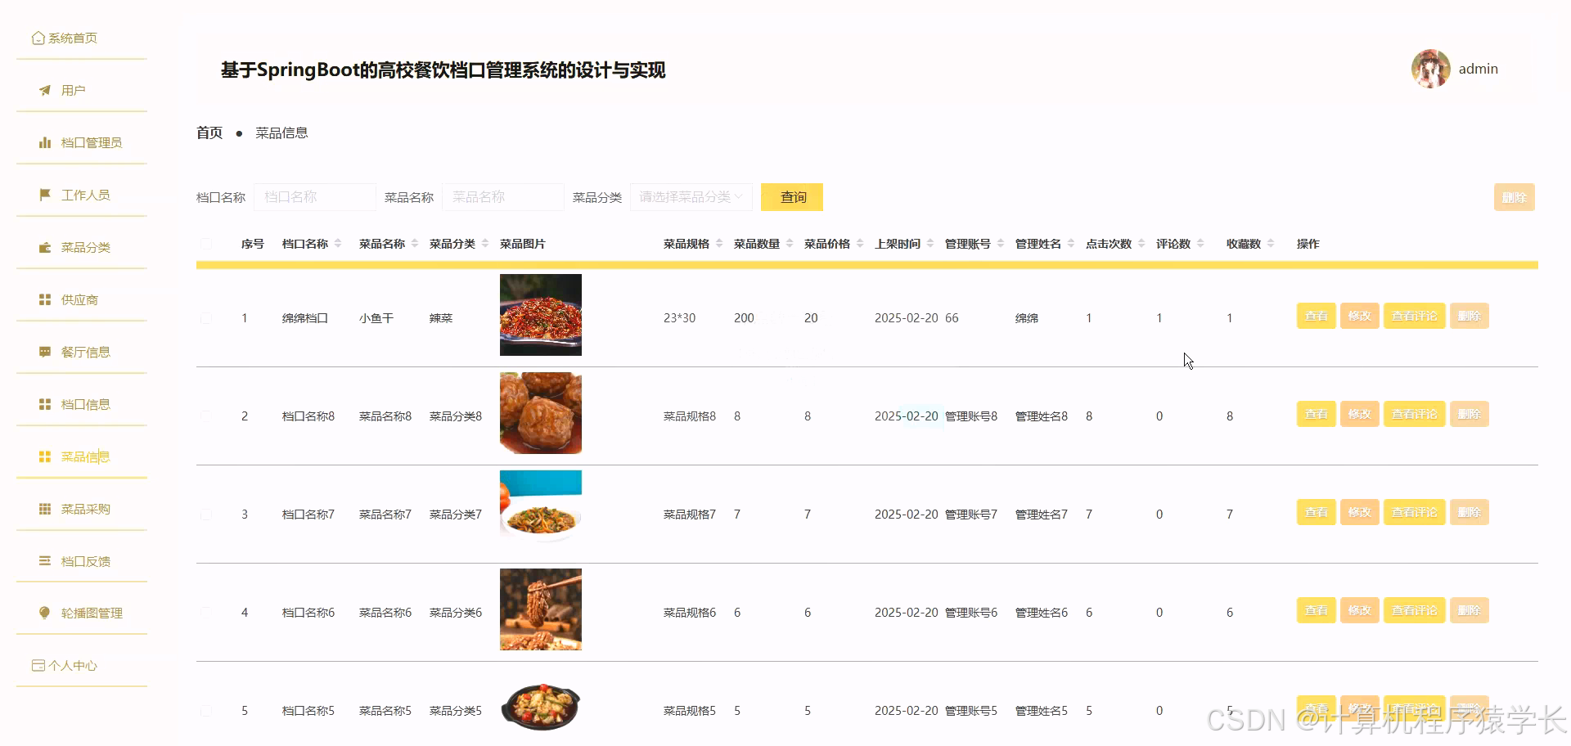This screenshot has width=1571, height=746.
Task: Select the 供应商 grid icon
Action: (x=45, y=299)
